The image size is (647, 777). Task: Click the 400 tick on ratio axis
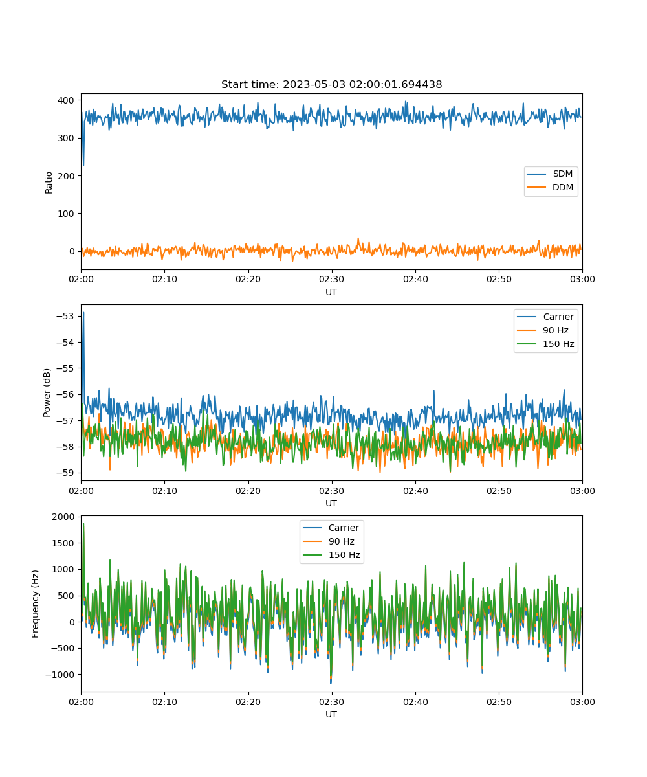[67, 100]
